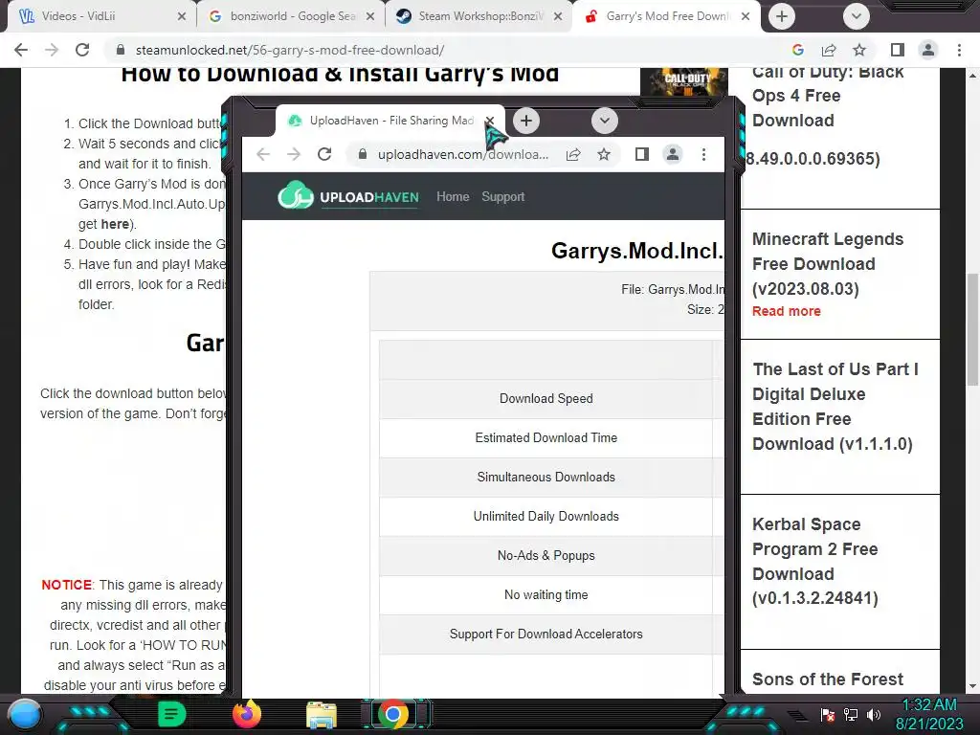This screenshot has width=980, height=735.
Task: Open profile icon in UploadHaven window
Action: pyautogui.click(x=673, y=154)
